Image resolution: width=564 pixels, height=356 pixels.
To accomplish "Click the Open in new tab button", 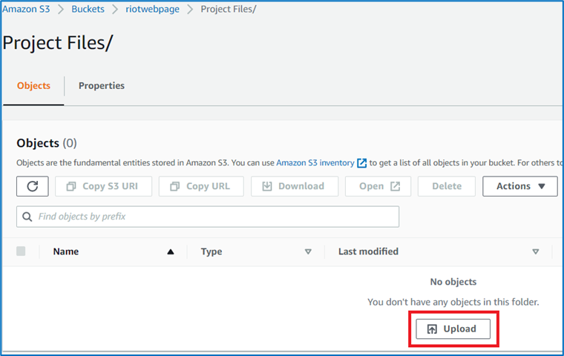I will point(378,186).
